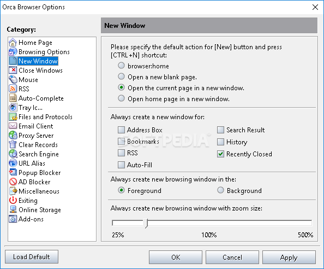Viewport: 324px width, 269px height.
Task: Open the Home Page category
Action: [35, 43]
